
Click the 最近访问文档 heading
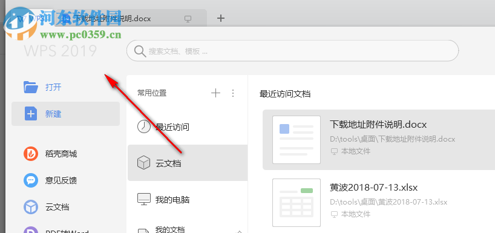tap(285, 94)
